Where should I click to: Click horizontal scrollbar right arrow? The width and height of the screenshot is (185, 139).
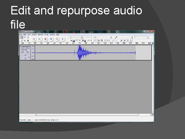pos(151,115)
